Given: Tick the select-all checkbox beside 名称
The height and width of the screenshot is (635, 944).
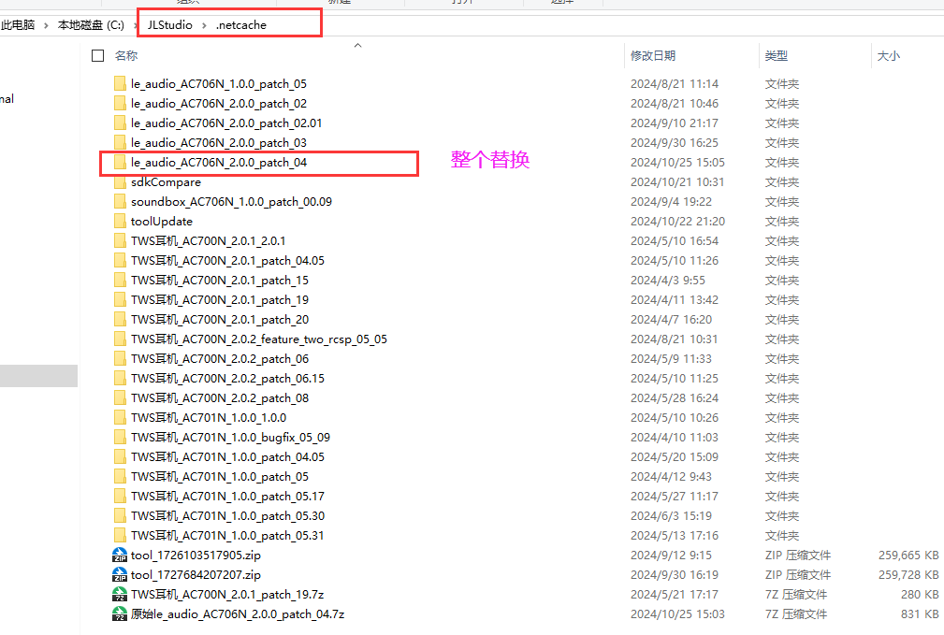Looking at the screenshot, I should 97,55.
